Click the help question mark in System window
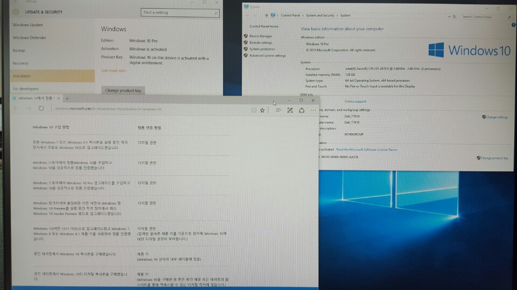The height and width of the screenshot is (290, 517). [x=513, y=25]
